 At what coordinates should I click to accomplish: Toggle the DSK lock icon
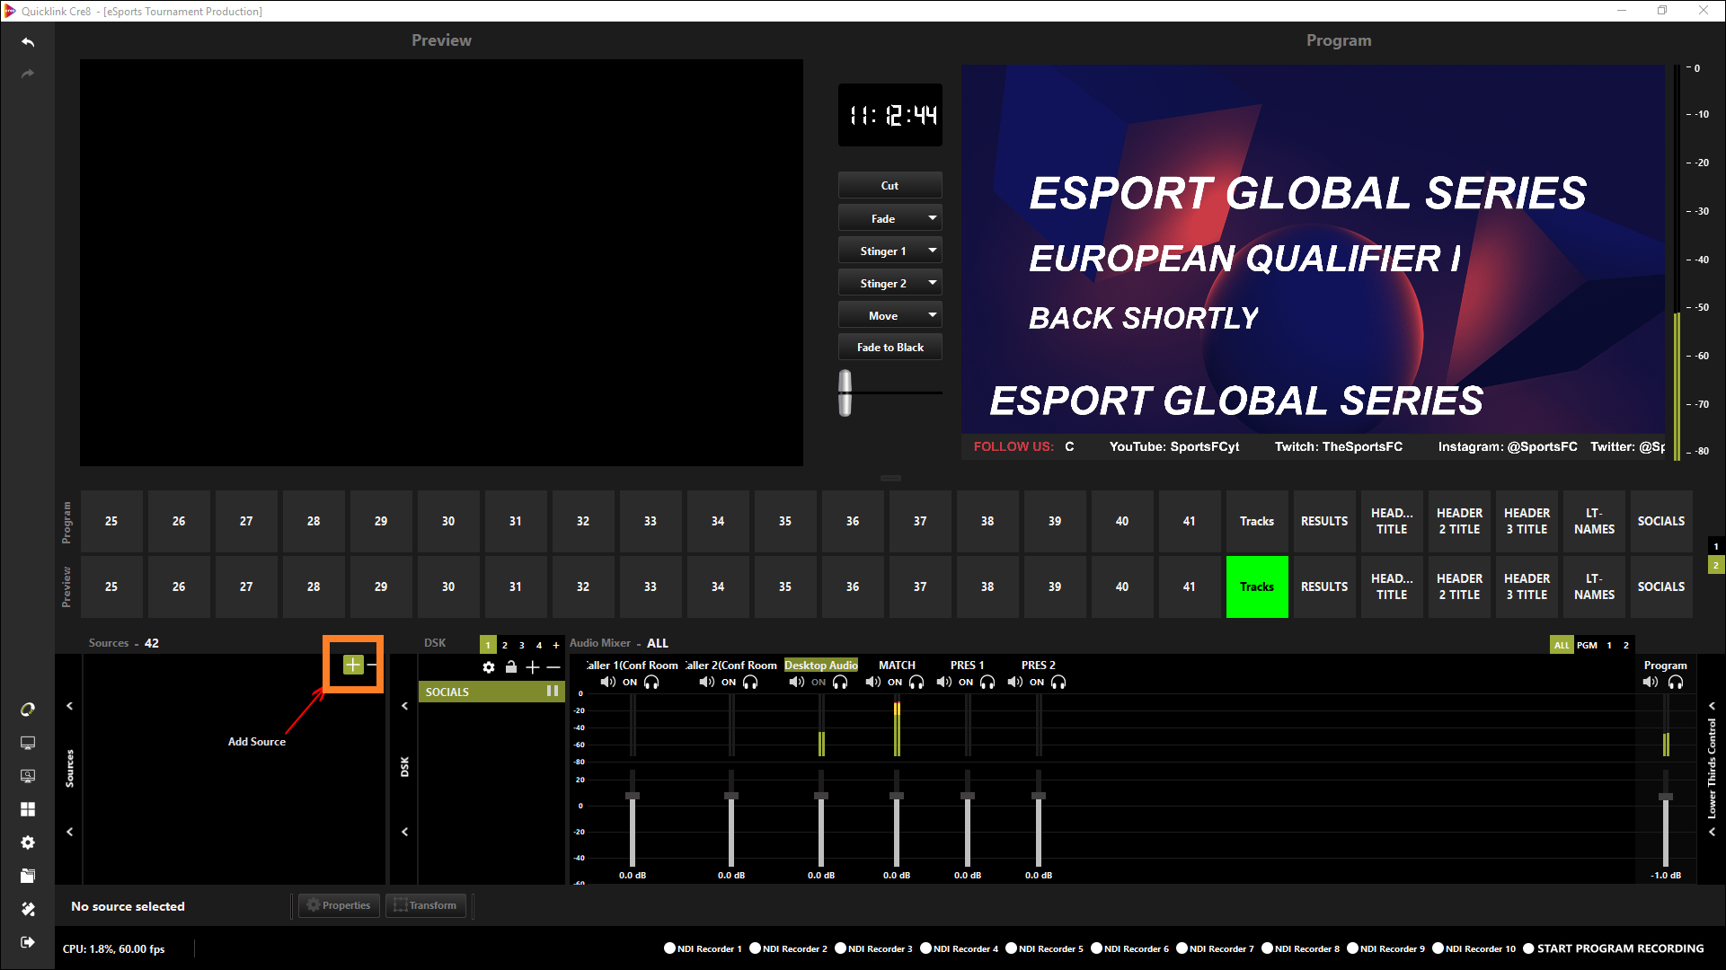(511, 667)
